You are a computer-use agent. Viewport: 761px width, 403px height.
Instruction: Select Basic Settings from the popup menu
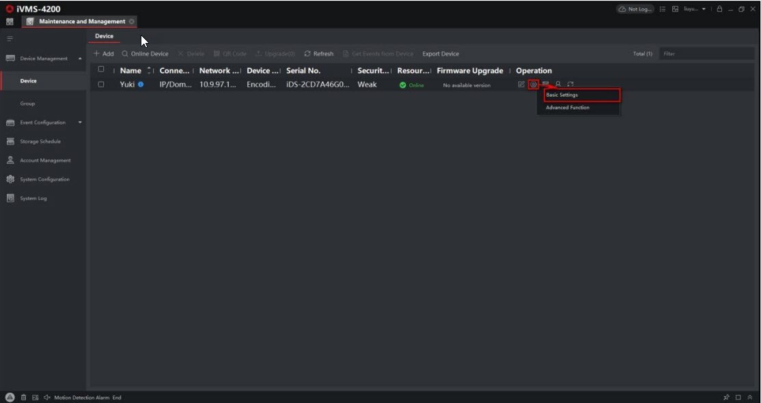581,95
